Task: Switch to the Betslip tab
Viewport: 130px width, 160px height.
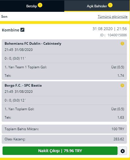Action: pyautogui.click(x=32, y=6)
